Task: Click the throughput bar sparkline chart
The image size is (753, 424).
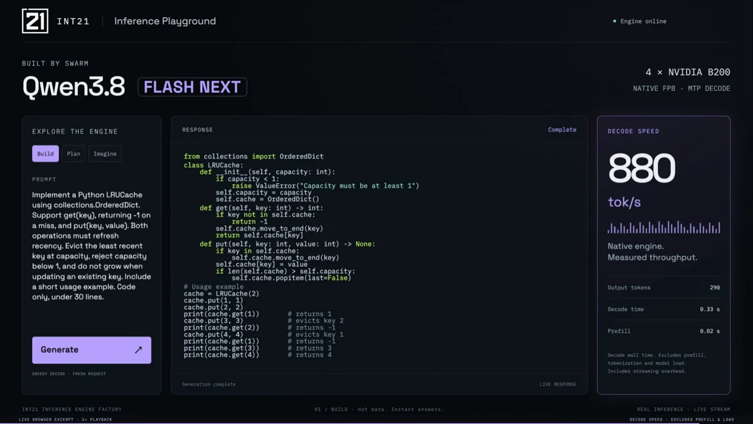Action: click(664, 227)
